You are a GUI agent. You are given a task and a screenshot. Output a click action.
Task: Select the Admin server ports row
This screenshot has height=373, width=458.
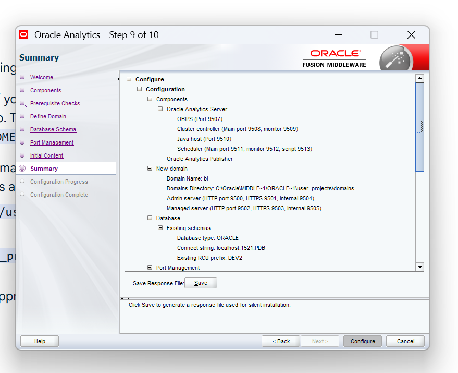click(240, 198)
